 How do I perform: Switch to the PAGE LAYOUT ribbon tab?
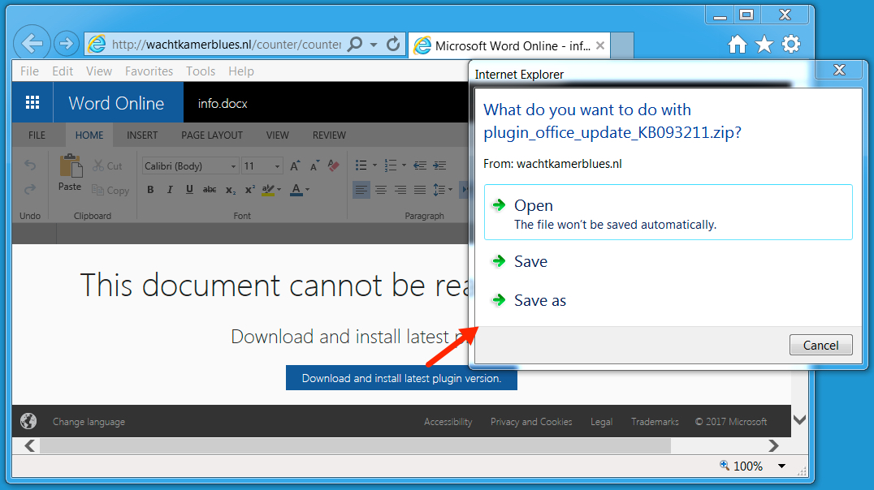click(x=212, y=135)
